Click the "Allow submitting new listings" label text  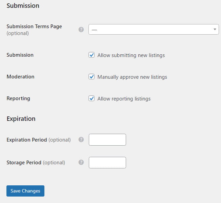131,55
